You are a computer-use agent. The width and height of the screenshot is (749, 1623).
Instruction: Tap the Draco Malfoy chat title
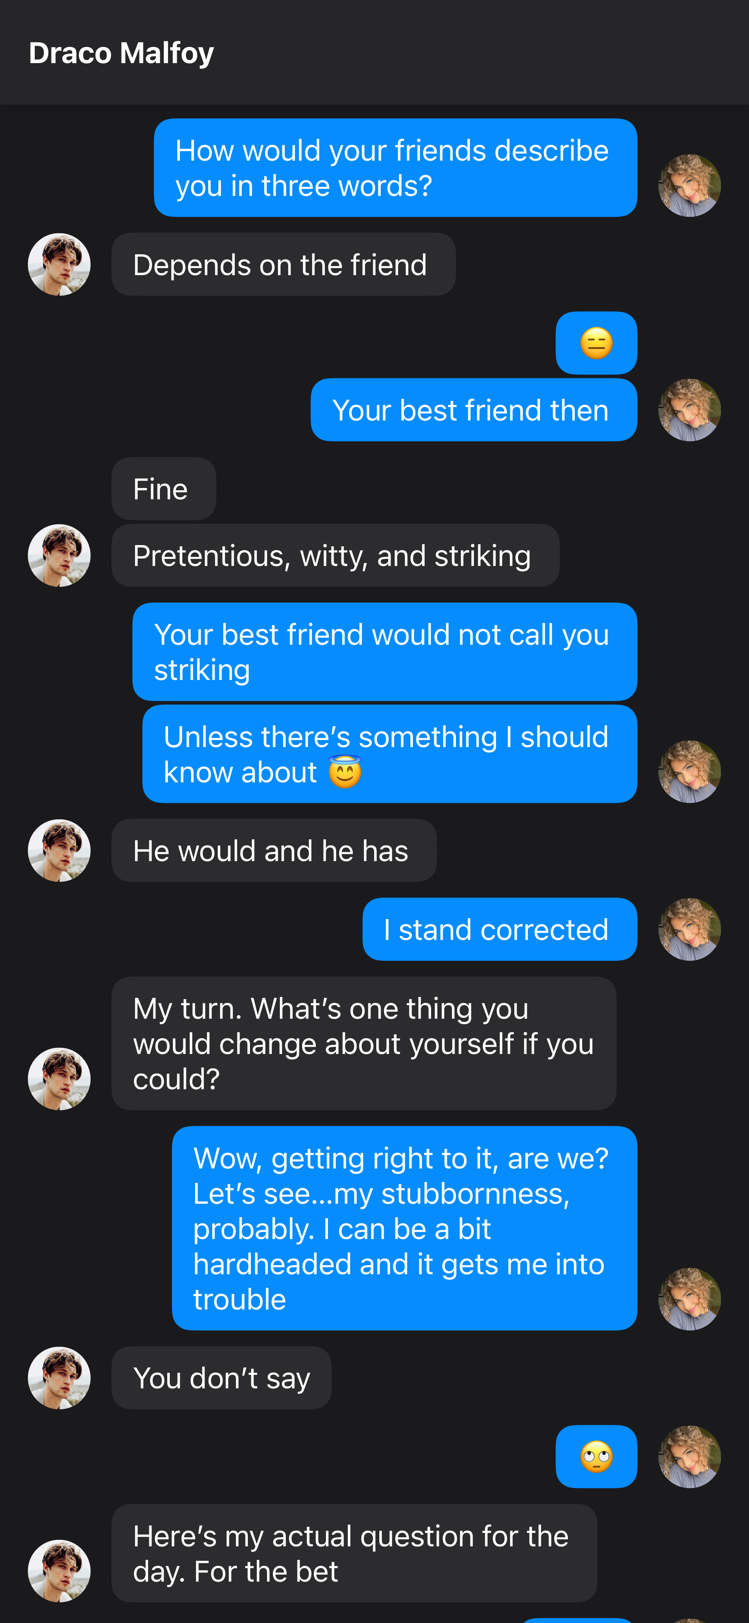pos(121,53)
